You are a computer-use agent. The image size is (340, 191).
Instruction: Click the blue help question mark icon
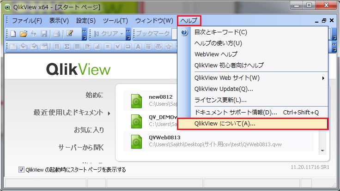pyautogui.click(x=185, y=33)
